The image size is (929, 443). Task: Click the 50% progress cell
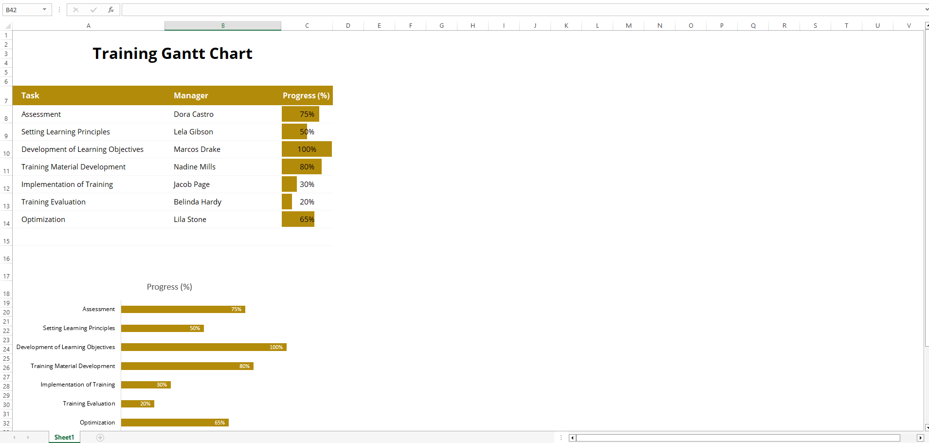pos(307,132)
